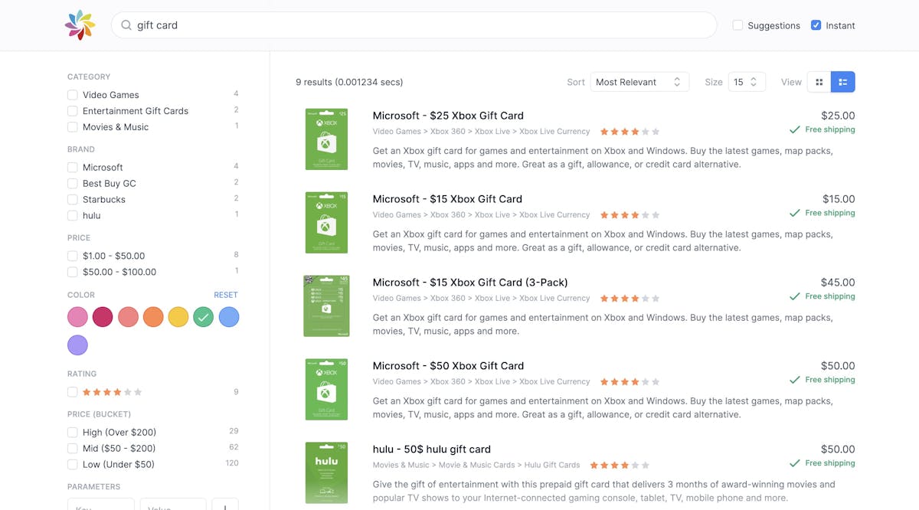Click the $15.00 price
The height and width of the screenshot is (510, 919).
[x=839, y=199]
